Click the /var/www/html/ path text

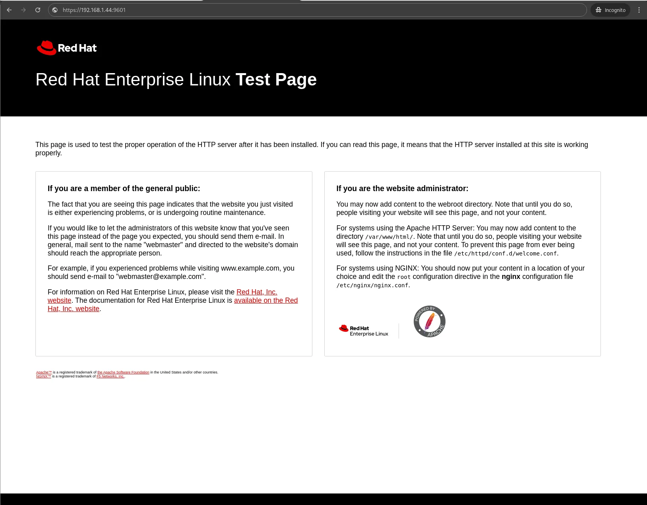tap(389, 237)
